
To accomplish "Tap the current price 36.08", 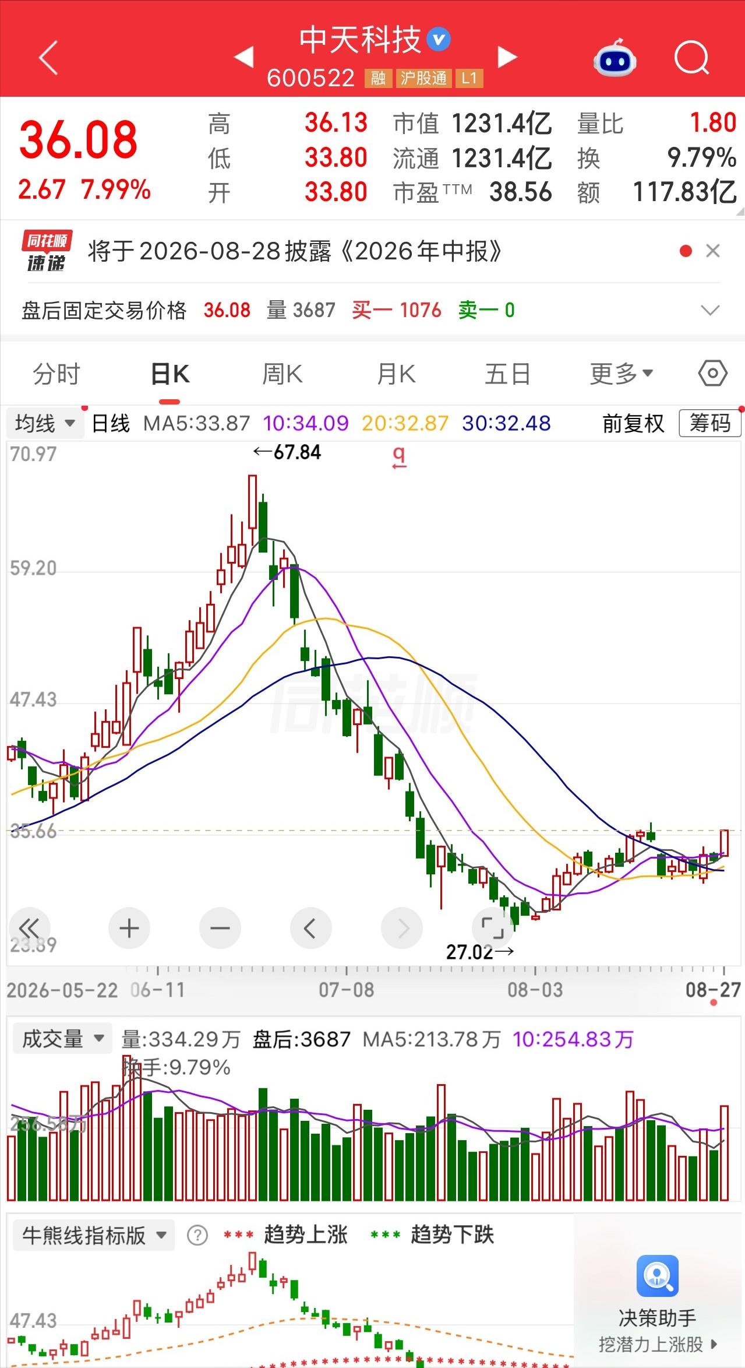I will (x=79, y=140).
